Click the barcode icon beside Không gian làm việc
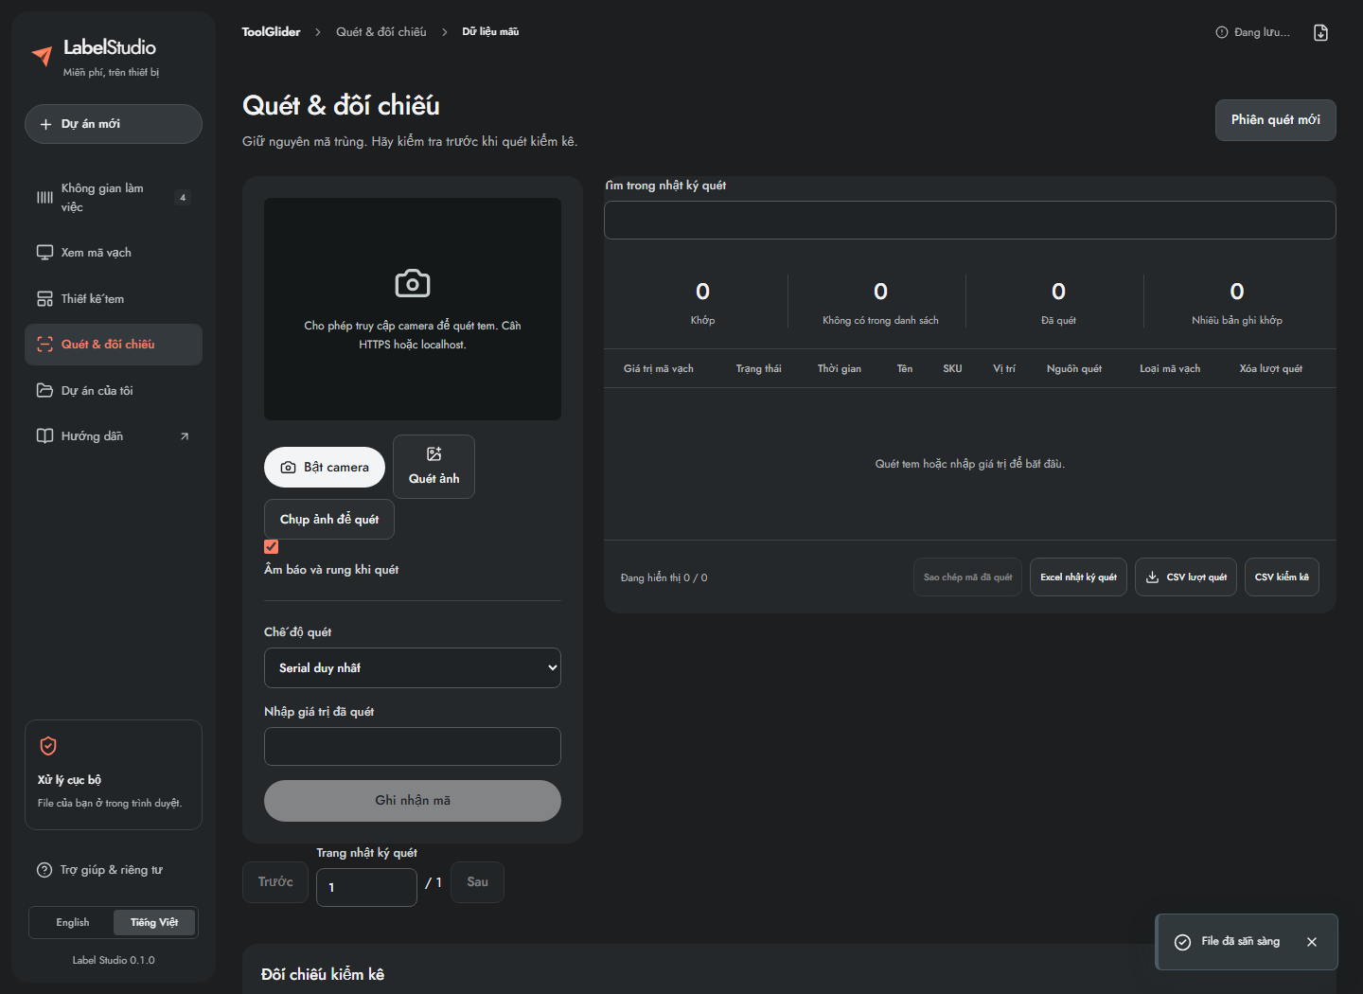The image size is (1363, 994). click(44, 198)
